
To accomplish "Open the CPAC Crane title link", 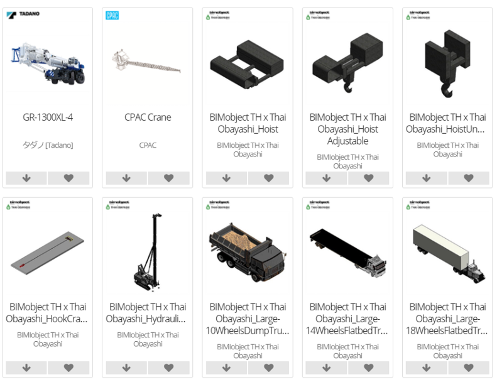I will 148,117.
